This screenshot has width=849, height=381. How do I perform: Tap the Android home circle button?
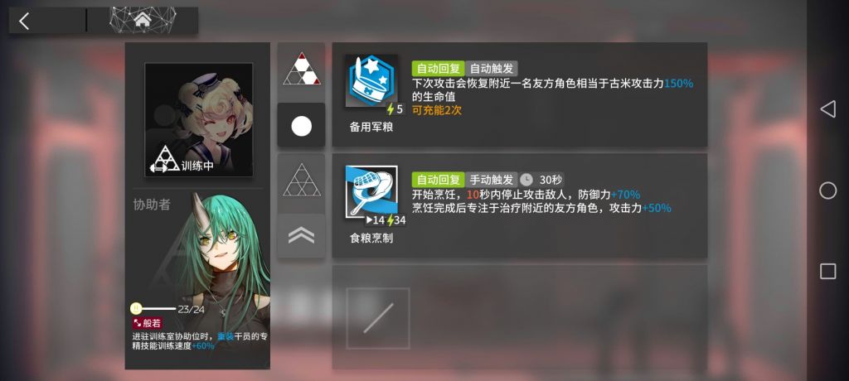coord(827,190)
